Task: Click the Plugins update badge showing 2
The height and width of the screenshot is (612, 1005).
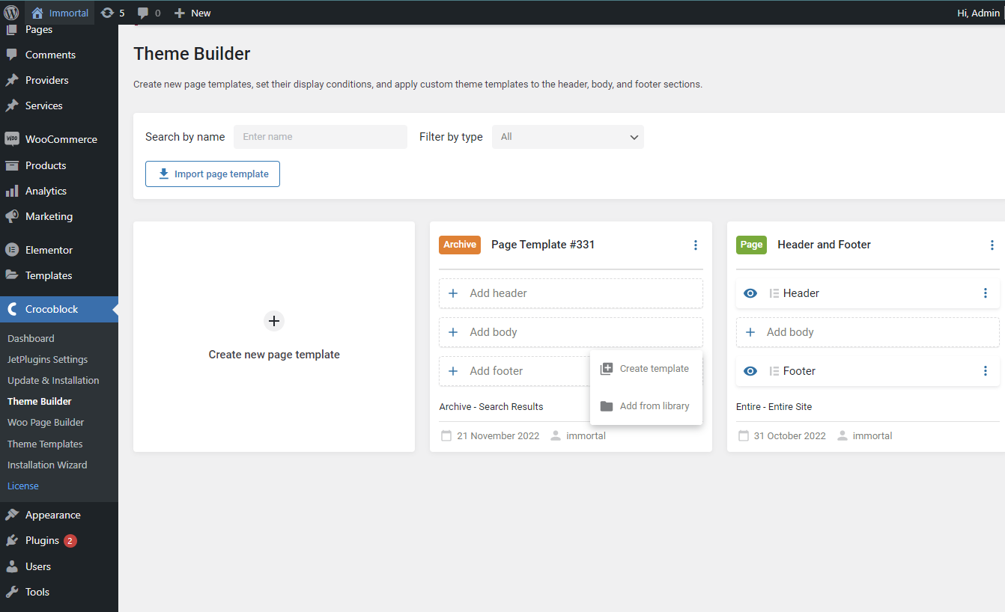Action: (x=70, y=541)
